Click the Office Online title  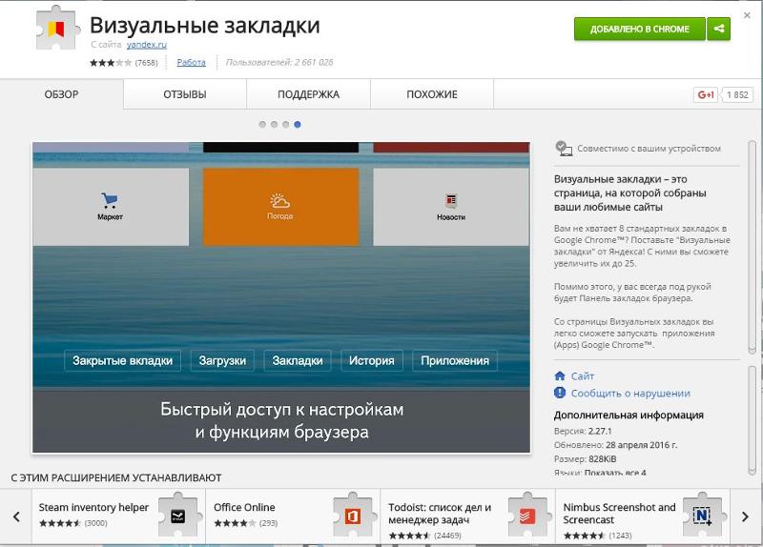coord(244,507)
